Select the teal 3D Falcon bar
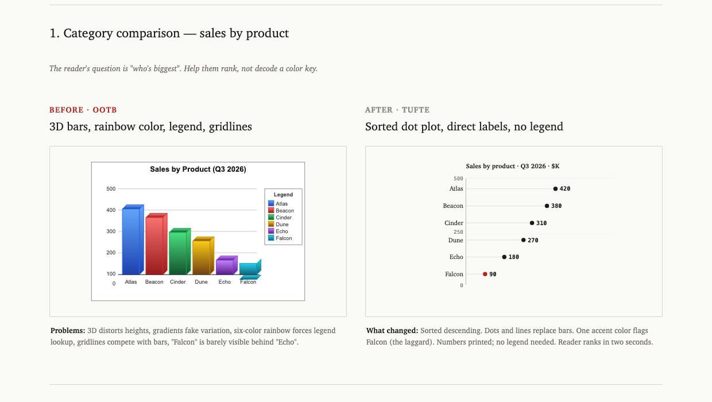This screenshot has width=712, height=402. pyautogui.click(x=250, y=269)
